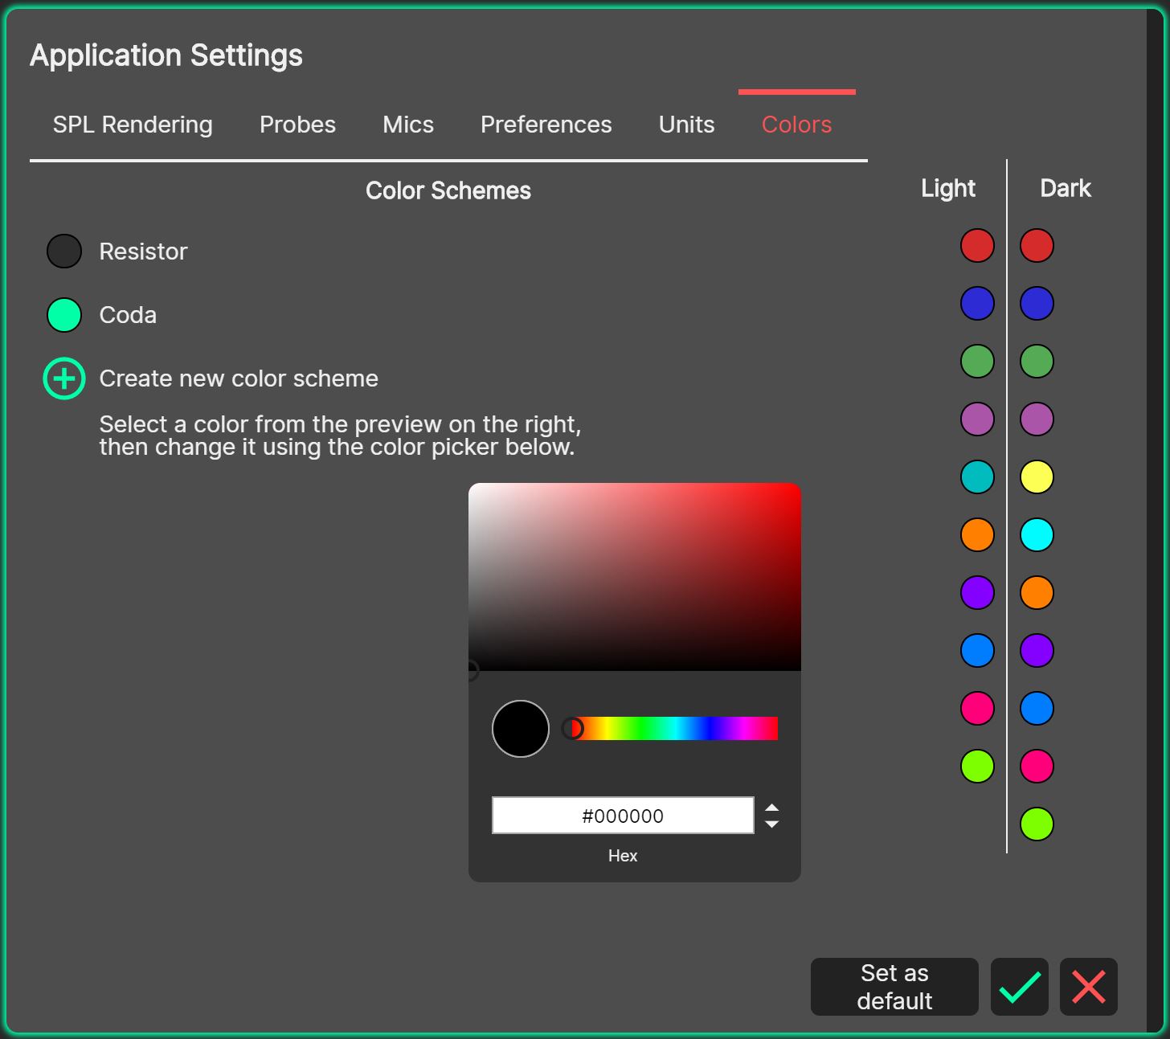Click the black color preview circle
Screen dimensions: 1170x1039
pos(520,728)
